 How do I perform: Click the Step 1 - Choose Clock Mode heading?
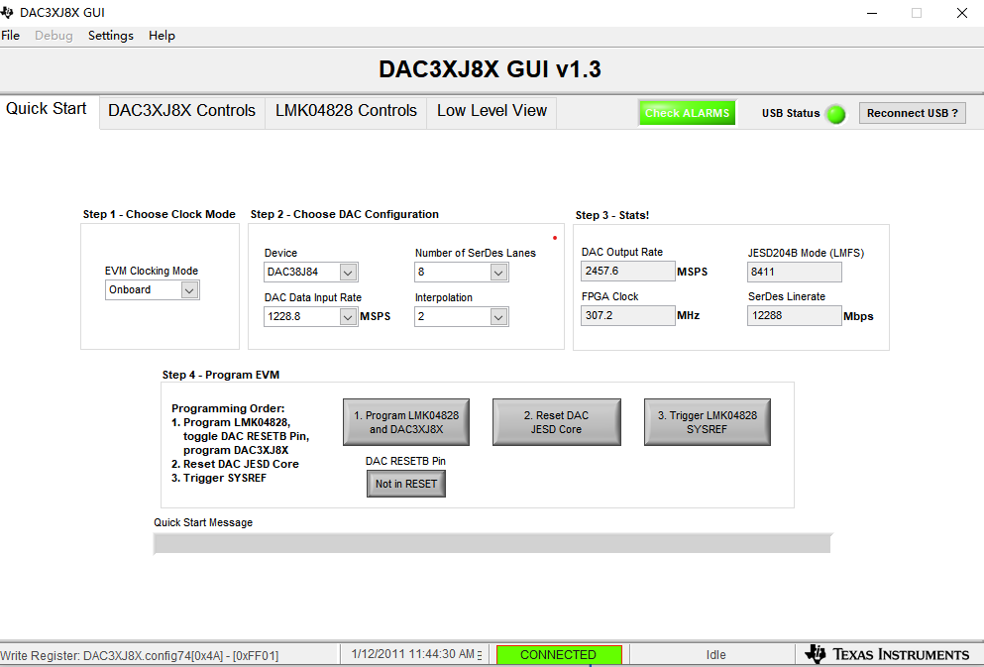[x=160, y=215]
